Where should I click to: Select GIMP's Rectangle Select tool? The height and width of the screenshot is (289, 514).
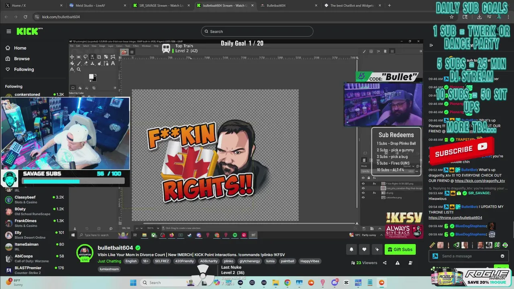tap(79, 57)
